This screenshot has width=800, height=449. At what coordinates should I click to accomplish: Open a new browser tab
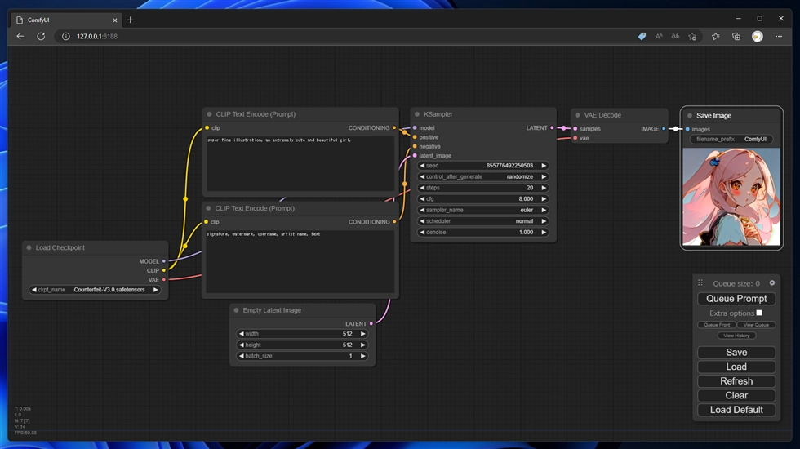pos(131,20)
